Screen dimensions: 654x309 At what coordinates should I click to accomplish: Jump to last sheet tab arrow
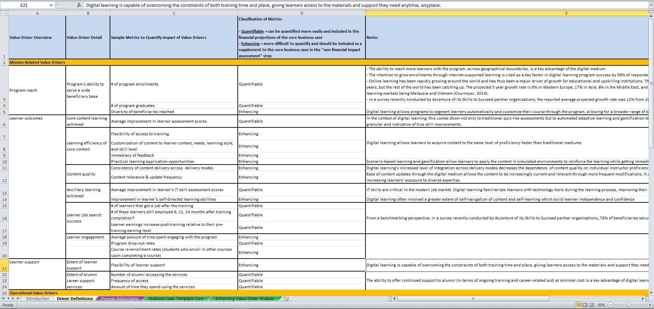[x=18, y=299]
